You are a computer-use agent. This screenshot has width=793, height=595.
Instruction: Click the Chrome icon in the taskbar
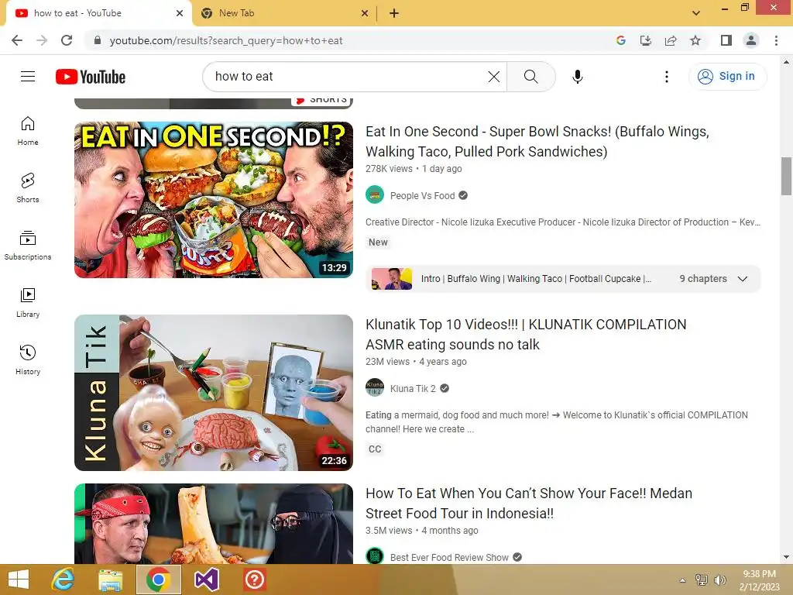tap(158, 580)
